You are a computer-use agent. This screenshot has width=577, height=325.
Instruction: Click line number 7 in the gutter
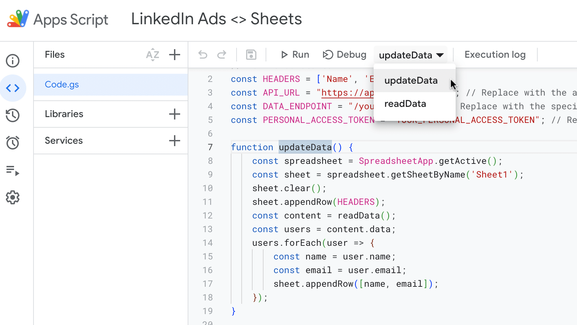pyautogui.click(x=210, y=147)
